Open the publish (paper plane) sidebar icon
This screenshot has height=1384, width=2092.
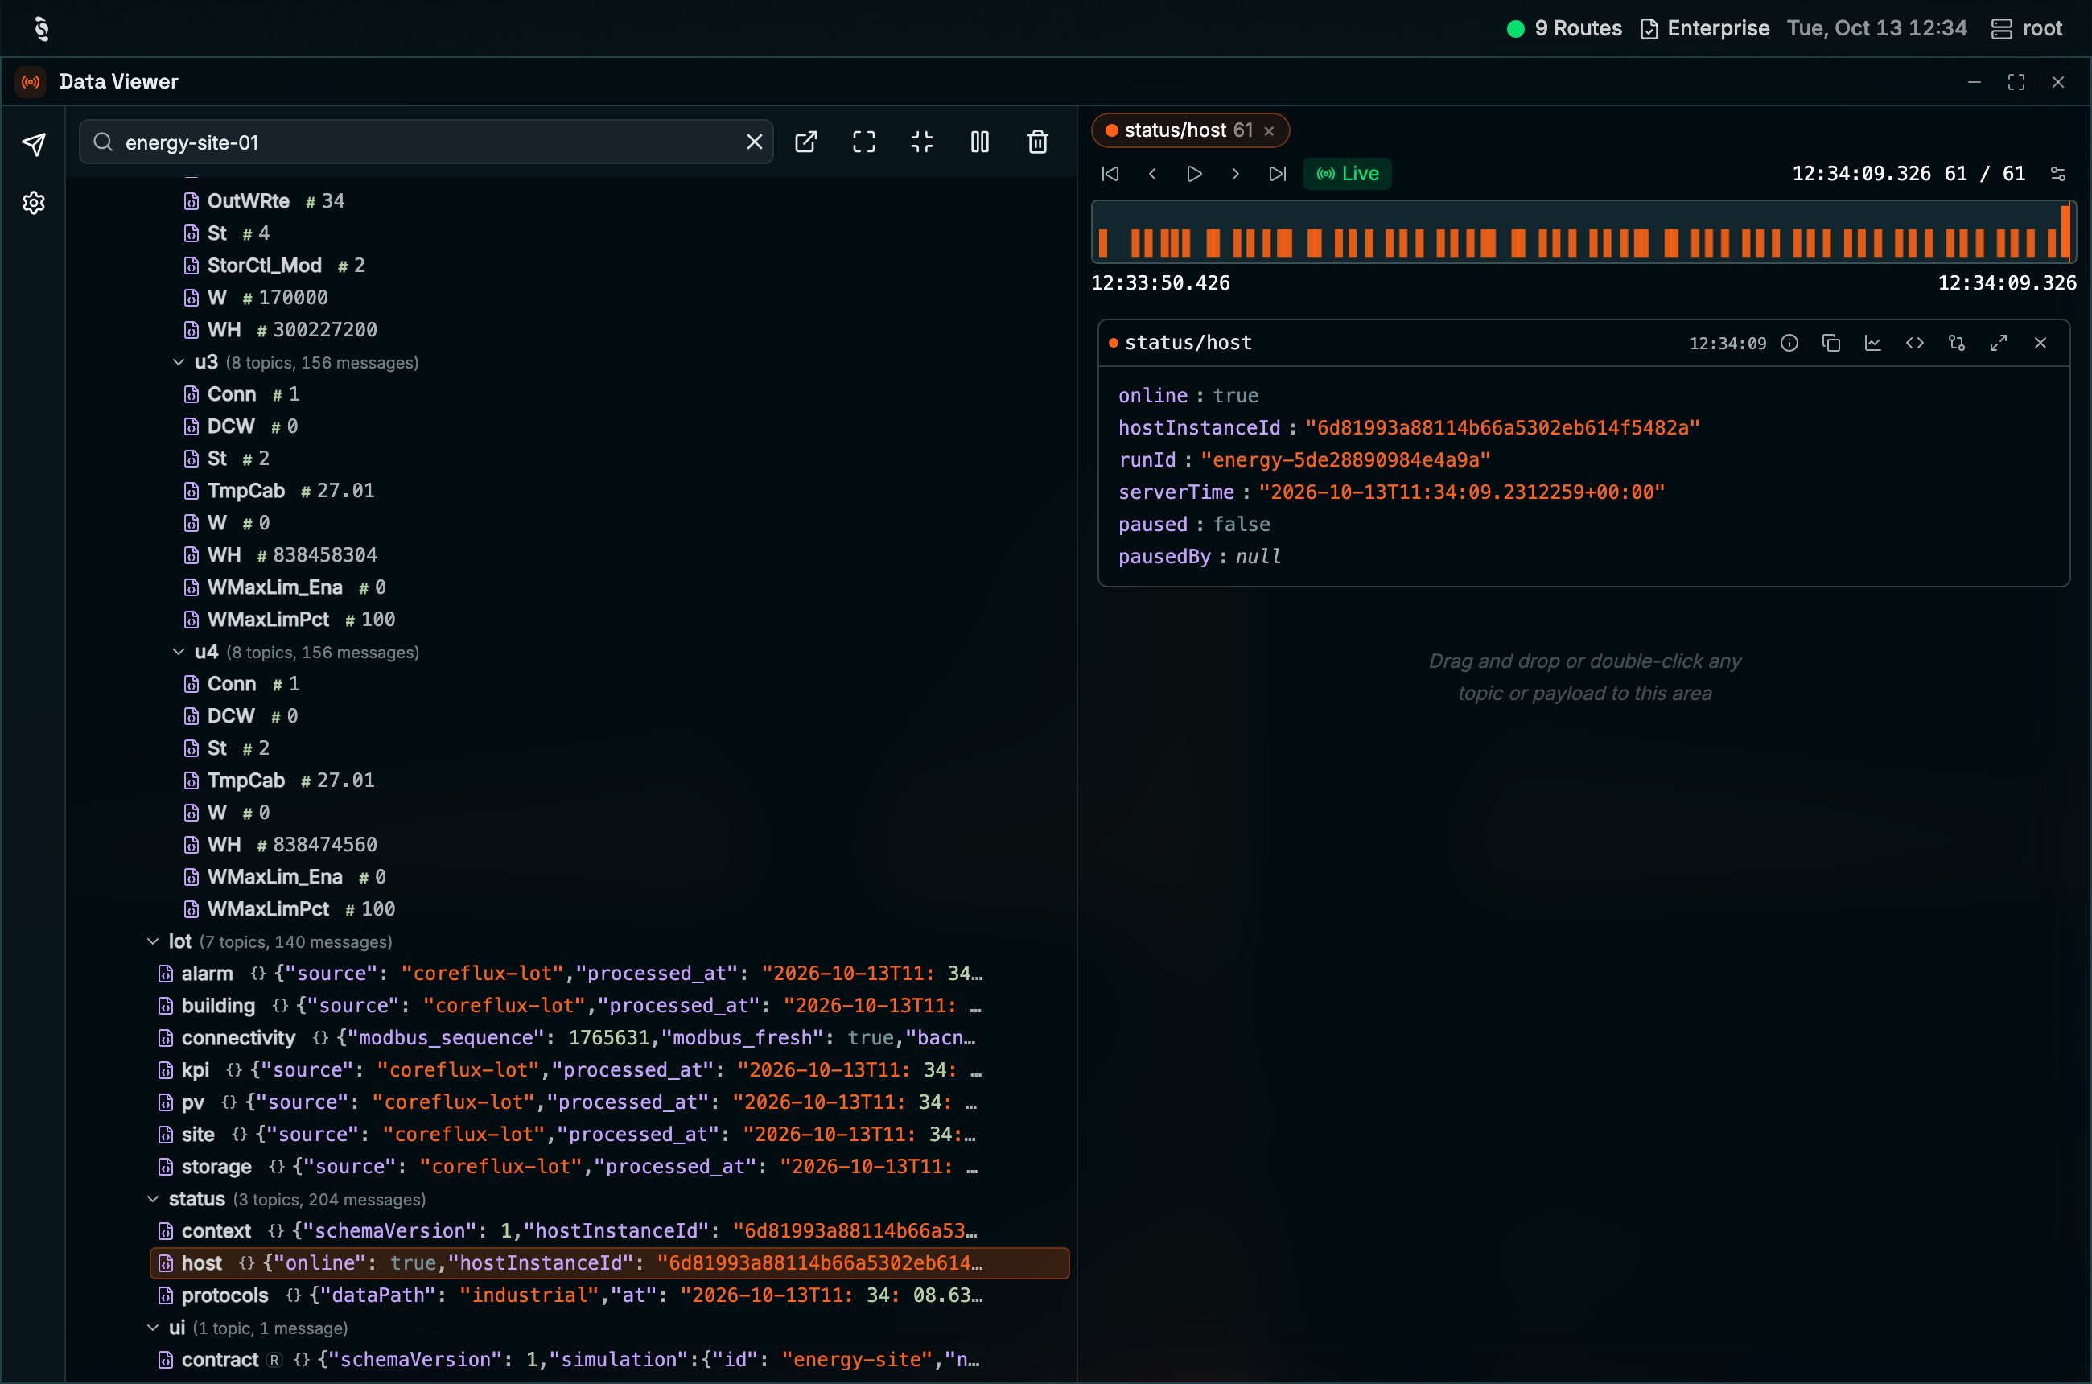34,144
